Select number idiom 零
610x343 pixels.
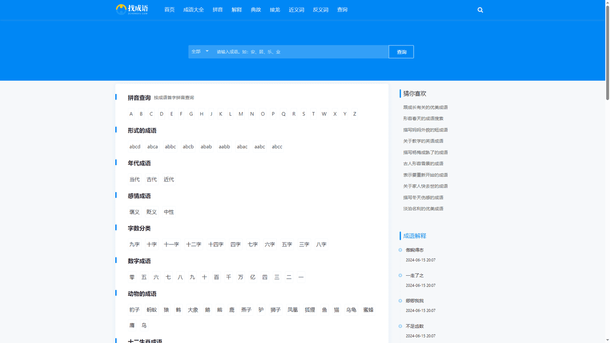132,277
